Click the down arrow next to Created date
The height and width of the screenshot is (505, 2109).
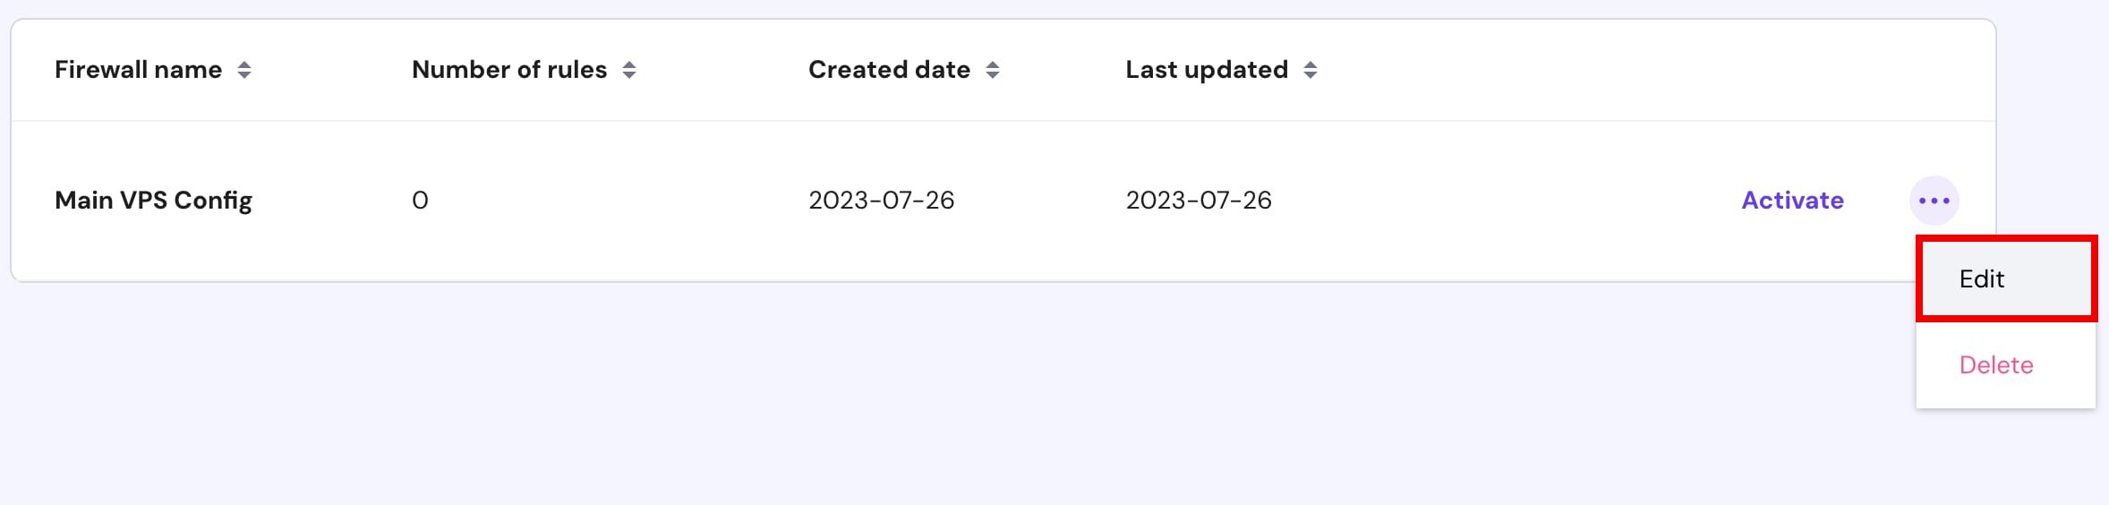tap(993, 75)
